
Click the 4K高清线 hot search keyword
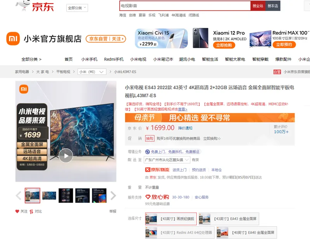pyautogui.click(x=179, y=15)
